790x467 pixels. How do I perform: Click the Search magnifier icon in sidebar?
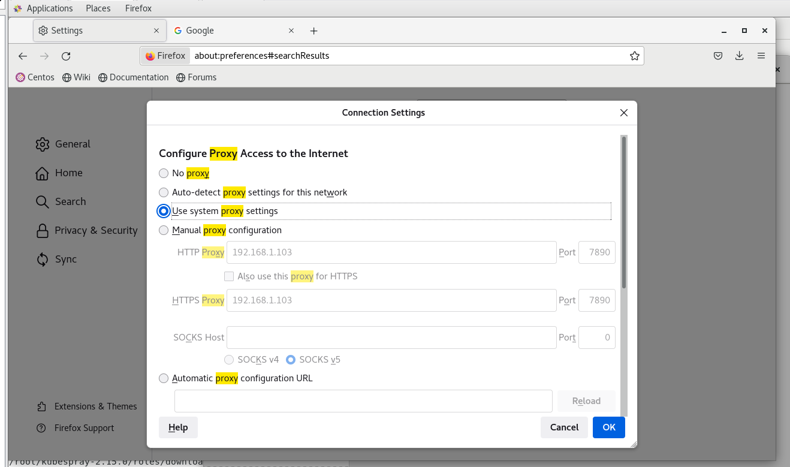pos(42,201)
